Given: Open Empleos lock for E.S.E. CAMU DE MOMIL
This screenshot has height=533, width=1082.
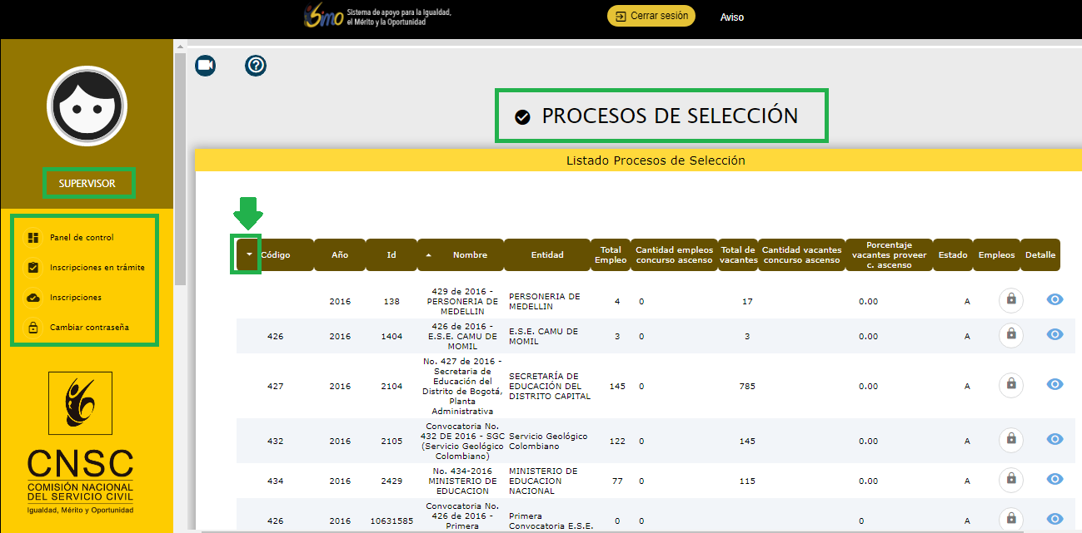Looking at the screenshot, I should point(1010,334).
